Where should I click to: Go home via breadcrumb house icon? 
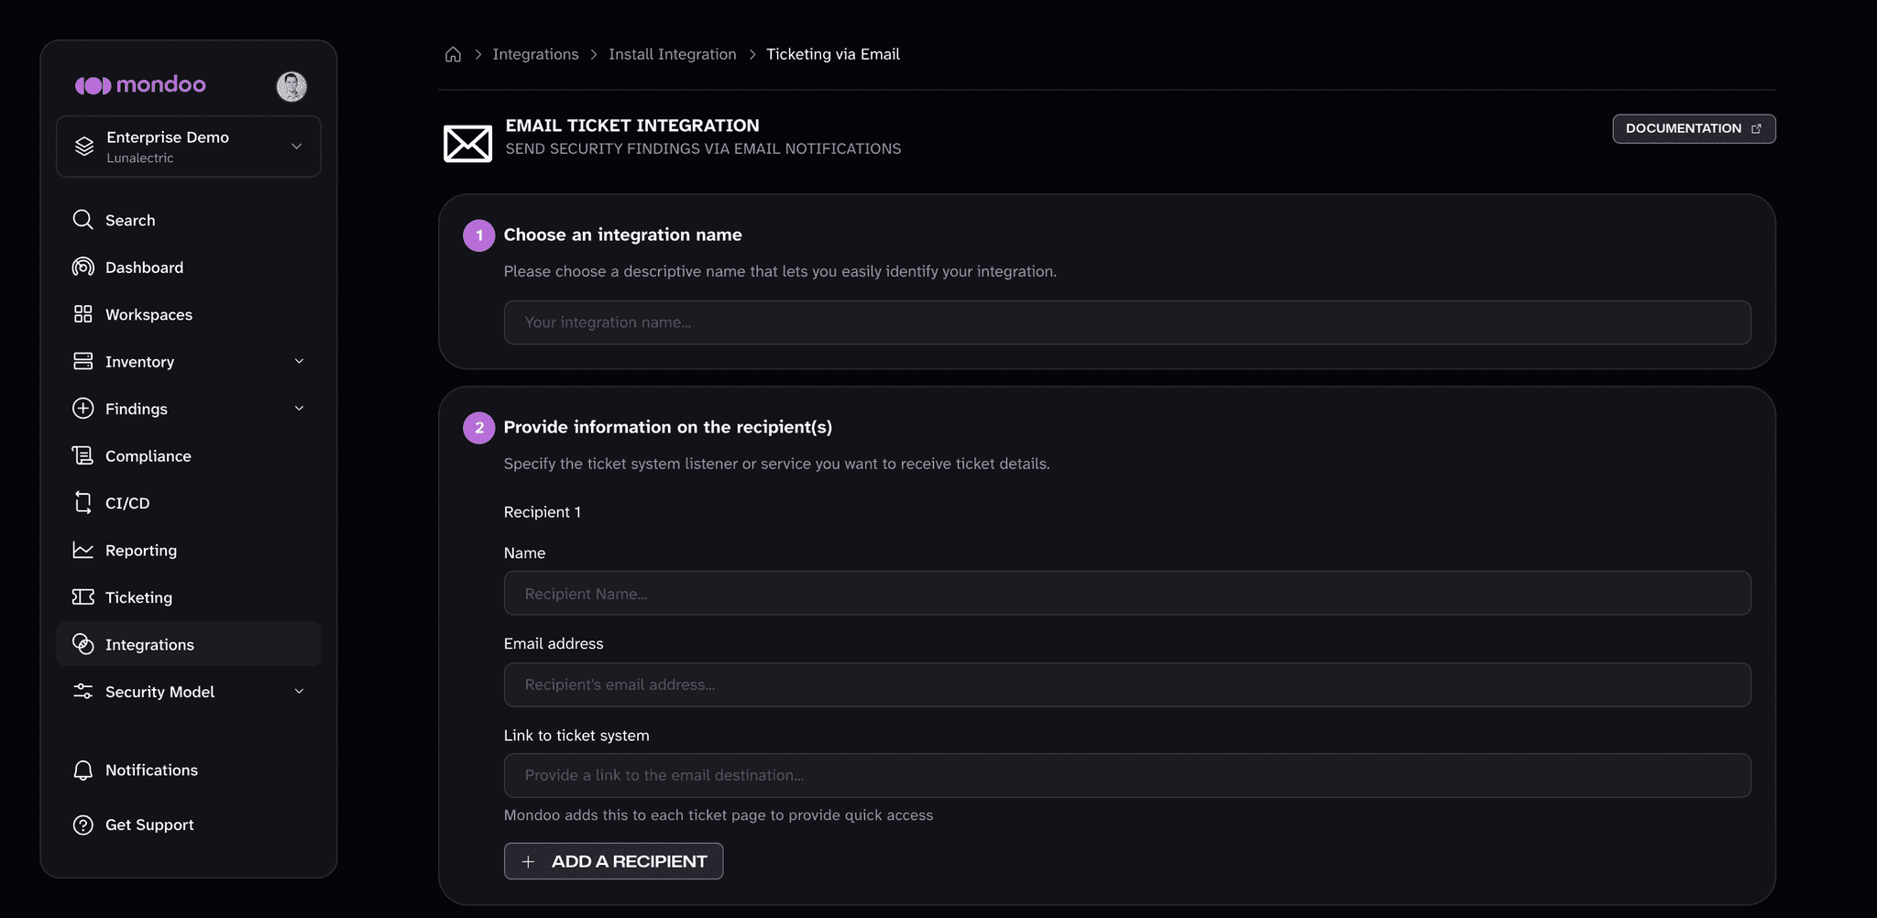pos(453,54)
